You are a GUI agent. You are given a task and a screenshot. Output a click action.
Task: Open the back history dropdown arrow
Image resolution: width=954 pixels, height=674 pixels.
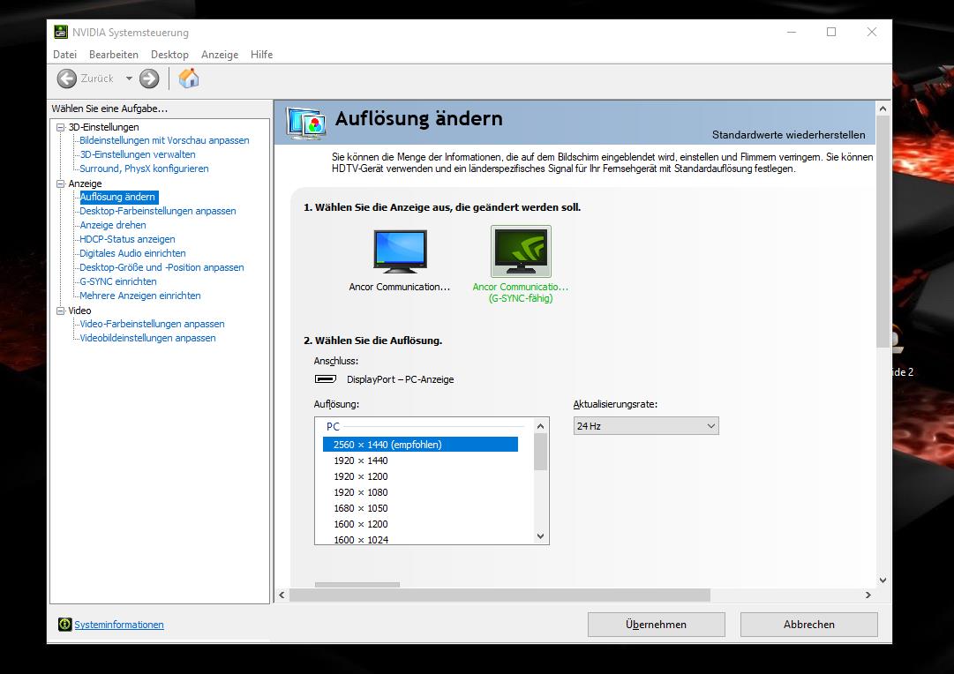pyautogui.click(x=129, y=79)
